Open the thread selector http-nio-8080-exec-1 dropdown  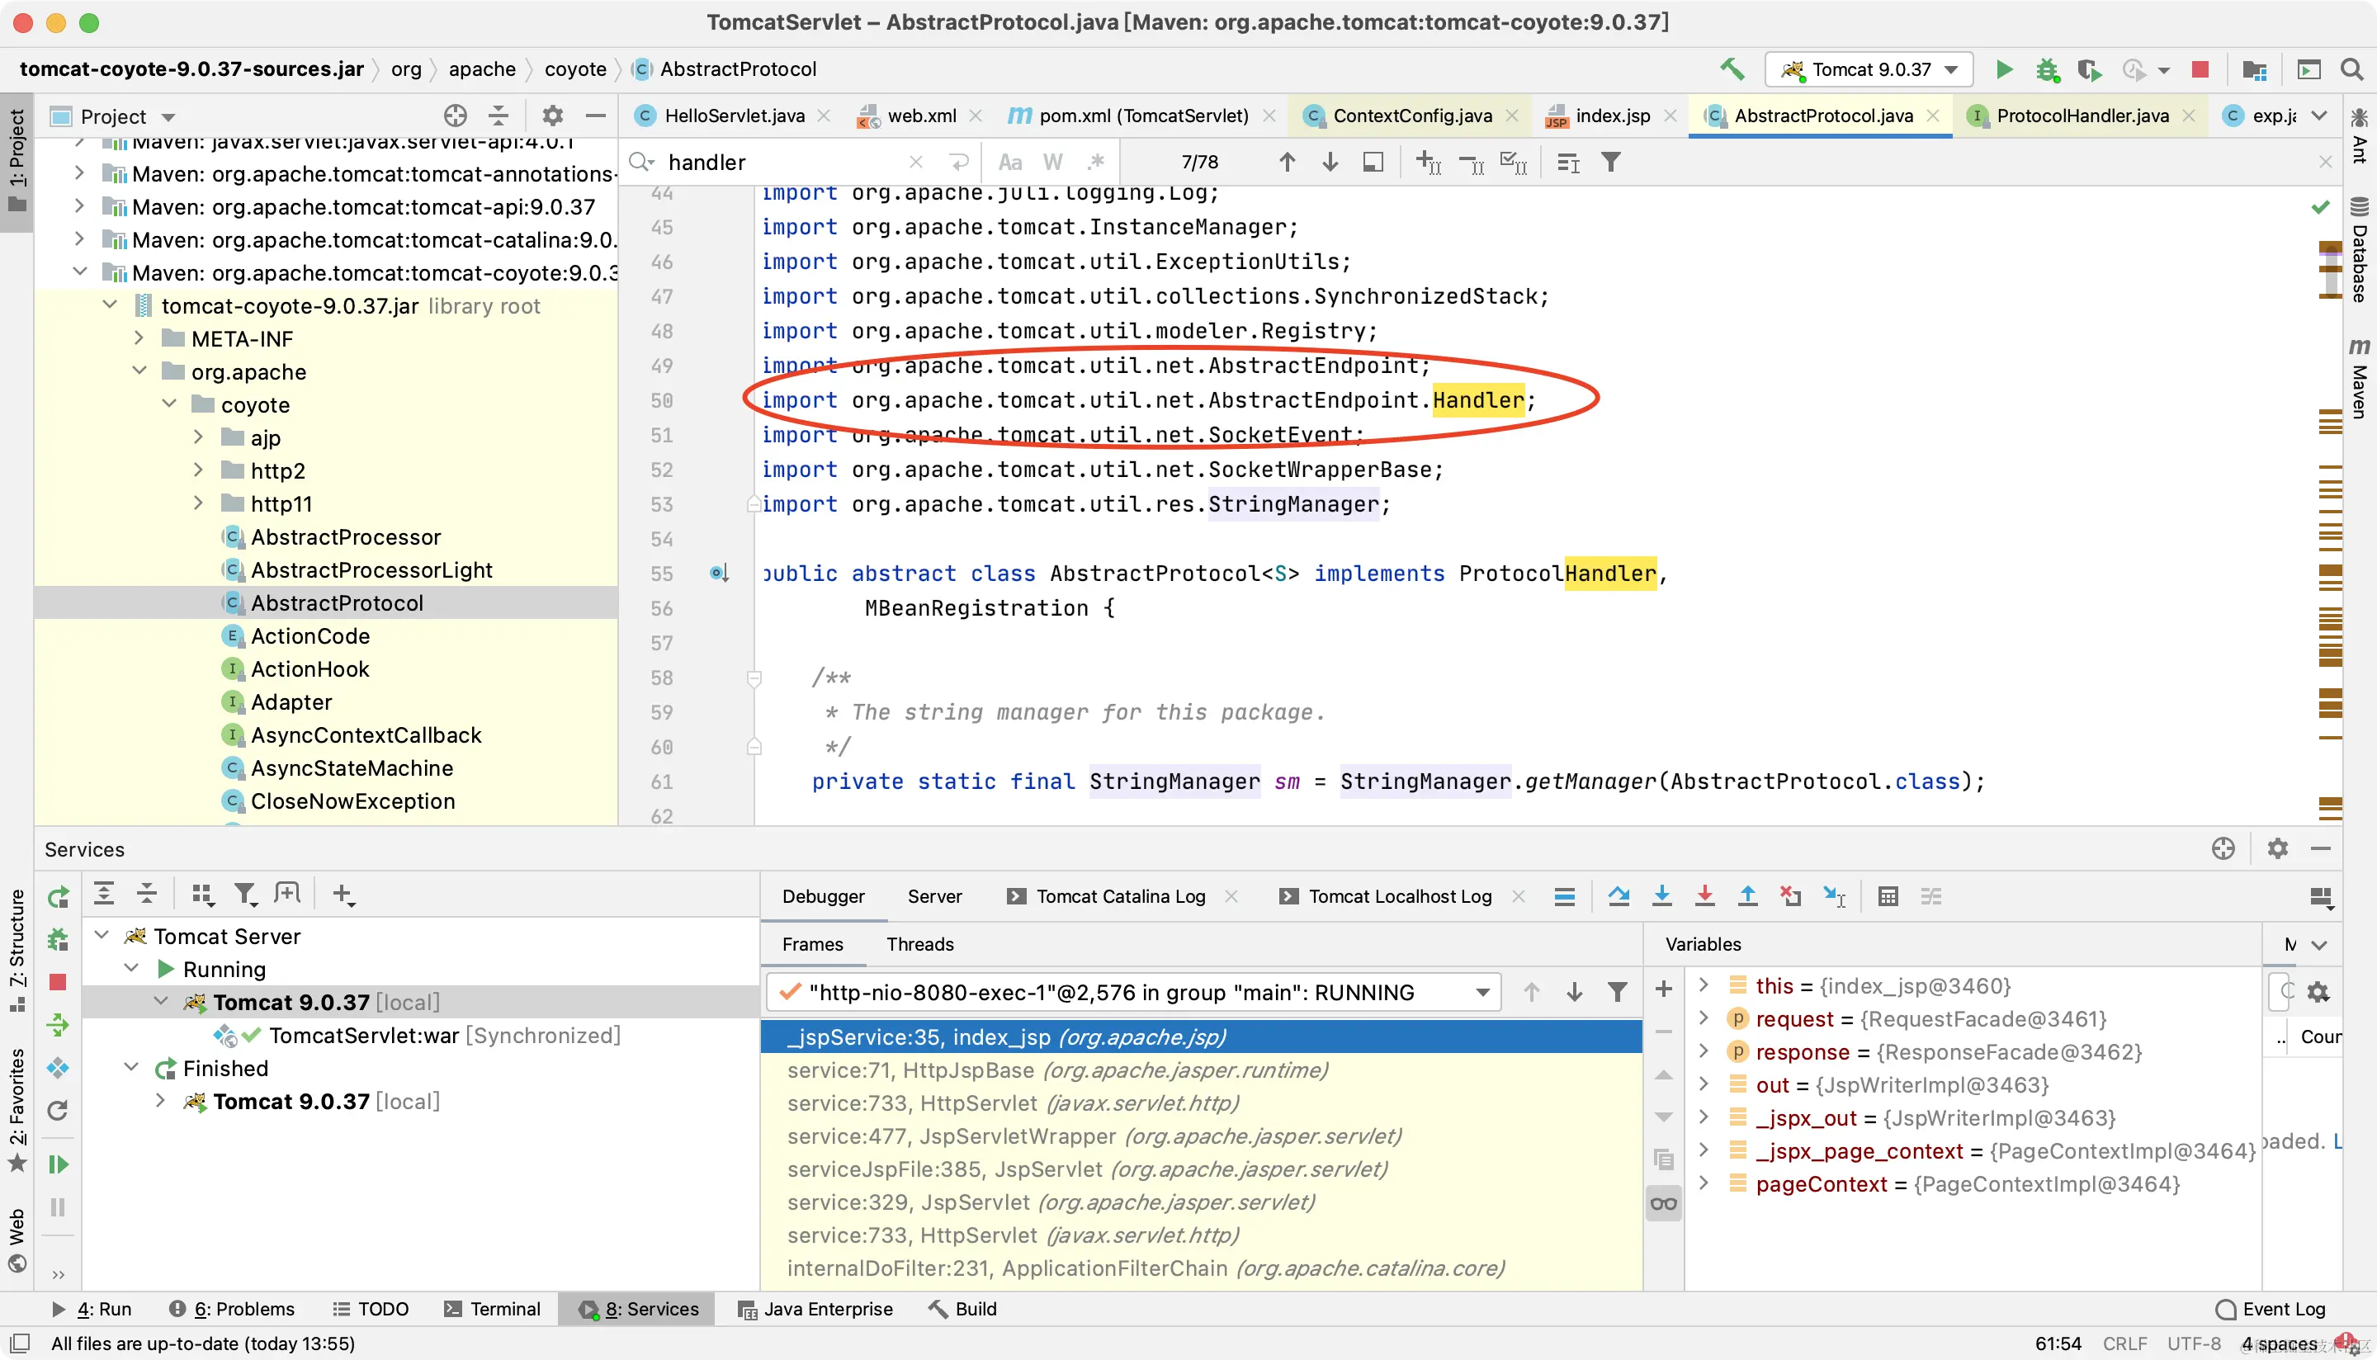[x=1481, y=992]
